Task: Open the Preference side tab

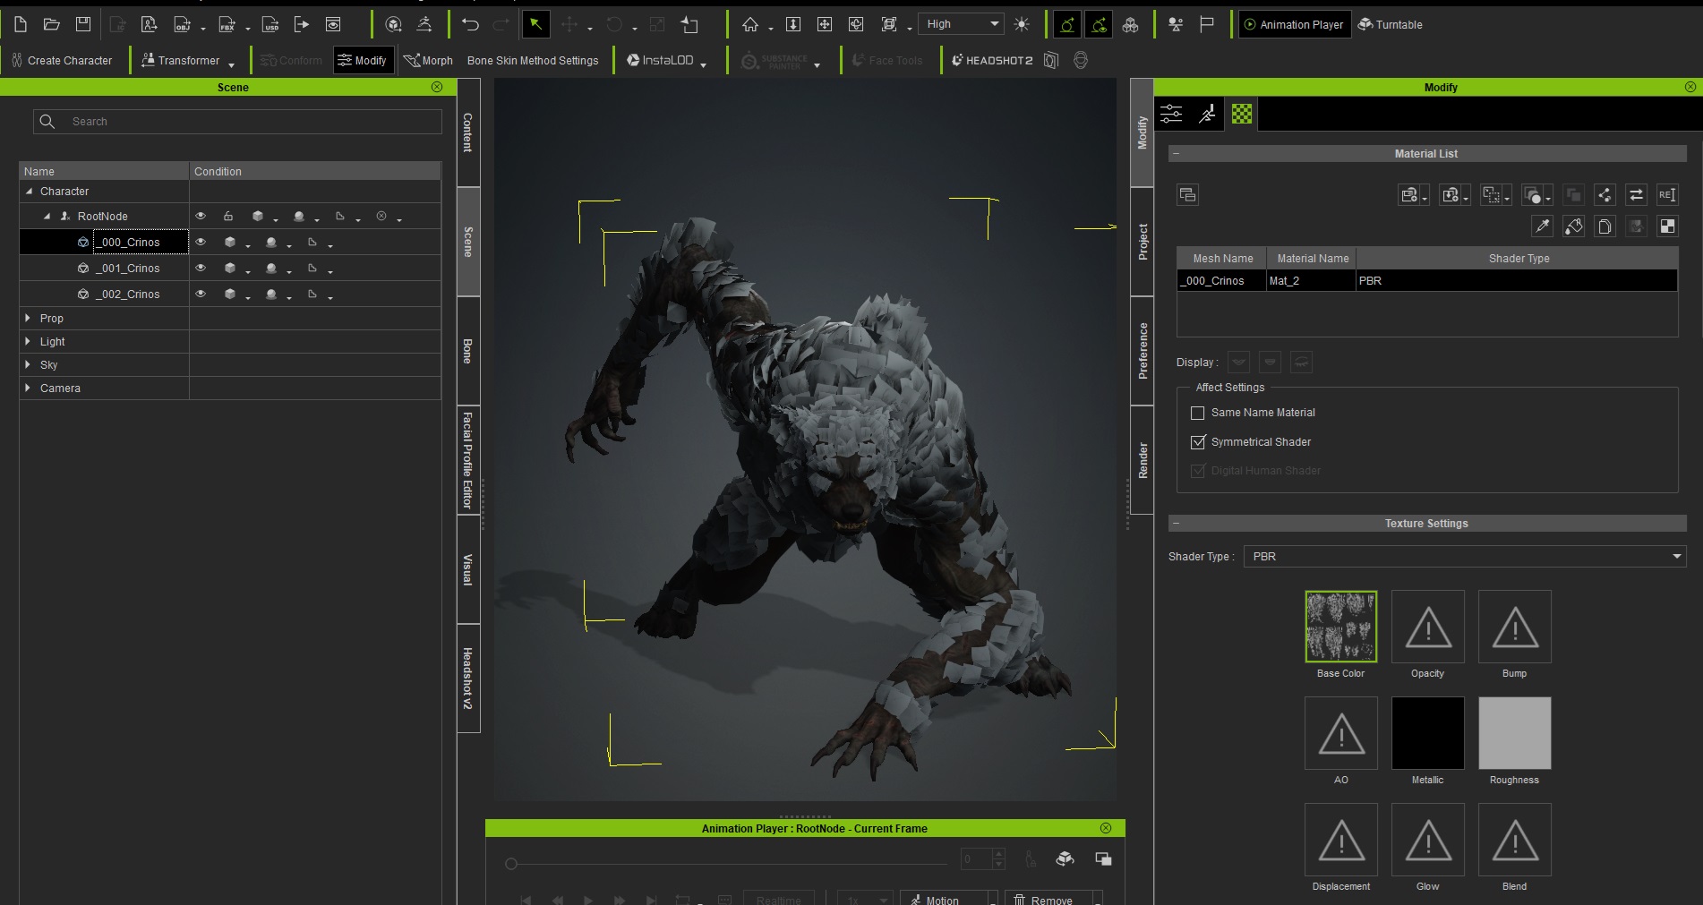Action: [x=1142, y=351]
